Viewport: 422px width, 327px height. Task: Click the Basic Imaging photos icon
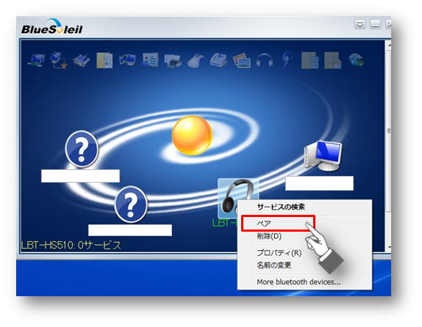[x=241, y=60]
